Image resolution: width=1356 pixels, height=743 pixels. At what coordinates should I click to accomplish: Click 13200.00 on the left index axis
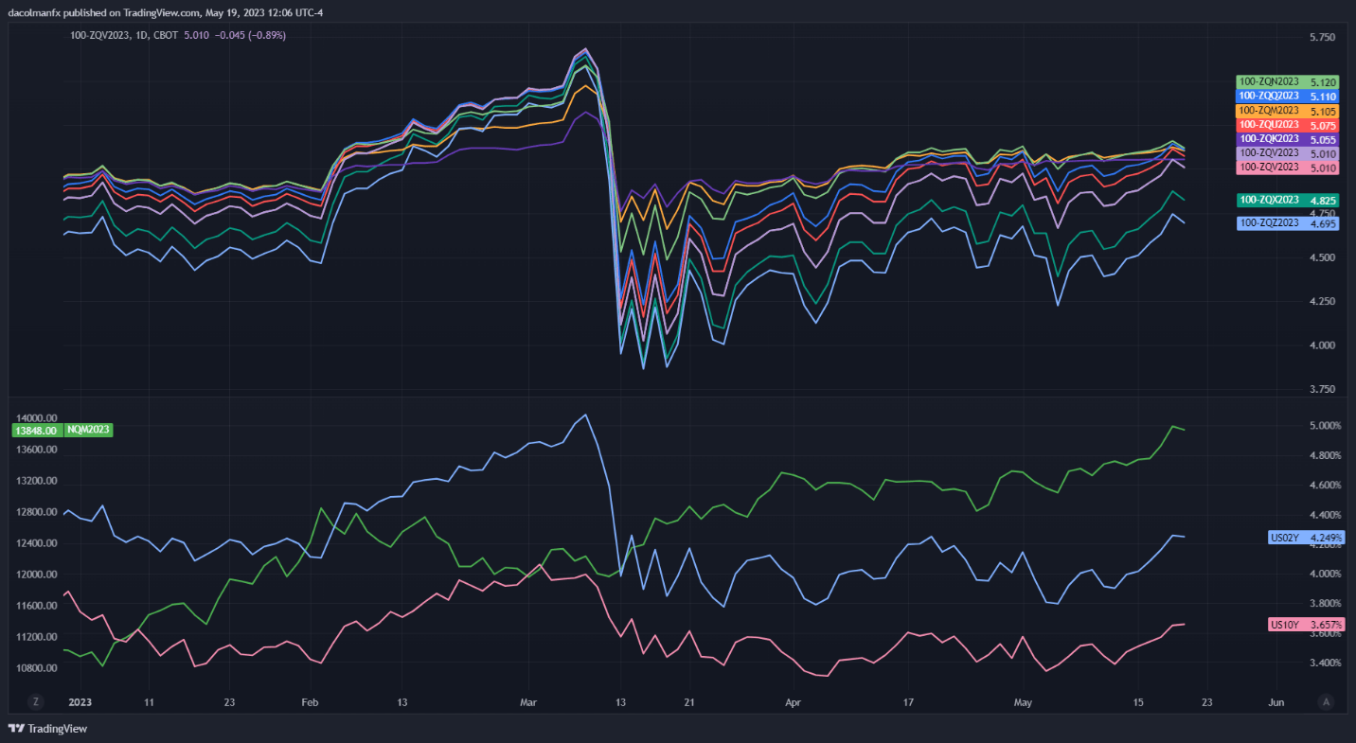tap(38, 481)
